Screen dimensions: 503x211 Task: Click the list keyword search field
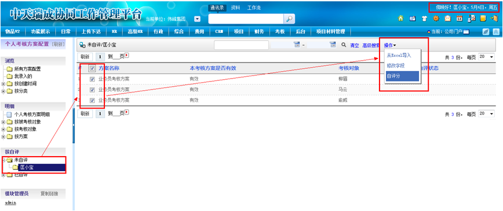point(241,45)
